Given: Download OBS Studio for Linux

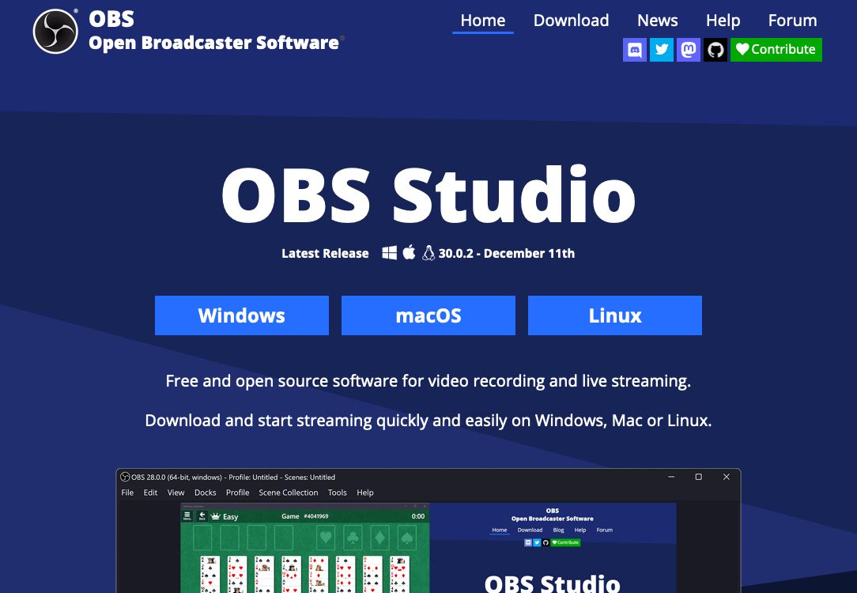Looking at the screenshot, I should pyautogui.click(x=615, y=315).
